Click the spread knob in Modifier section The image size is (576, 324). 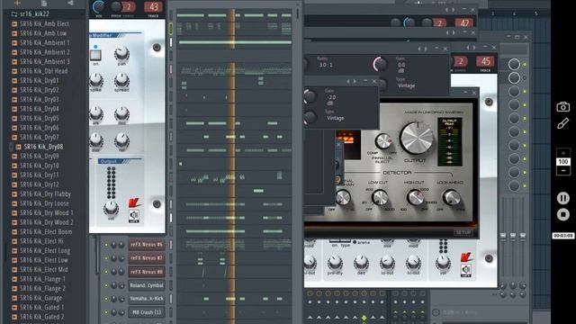tap(121, 79)
